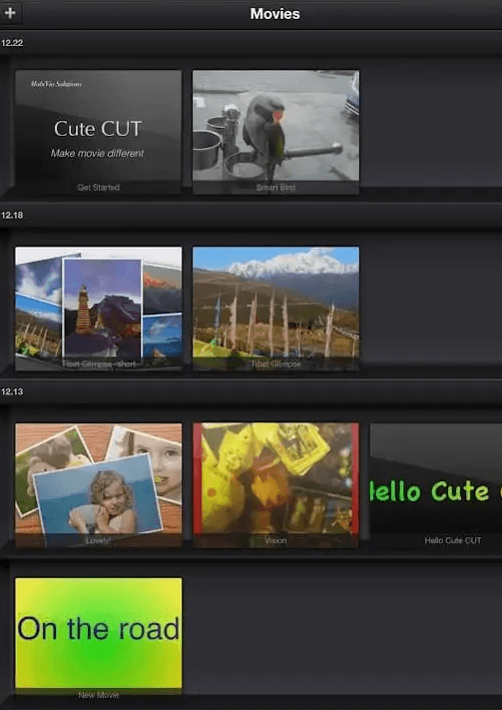Click the Get Started caption label
502x710 pixels.
click(x=98, y=187)
